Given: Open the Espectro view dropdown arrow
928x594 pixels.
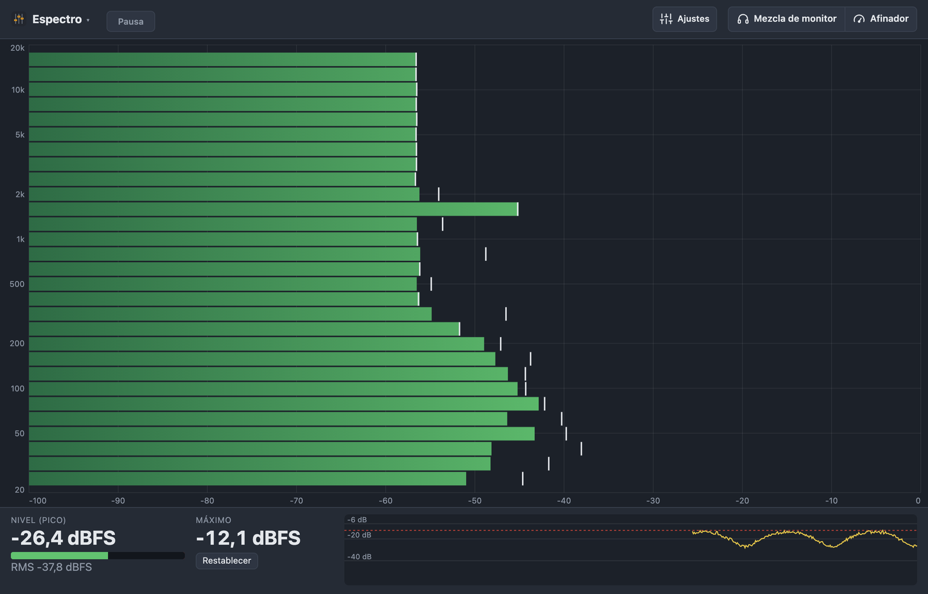Looking at the screenshot, I should click(88, 20).
